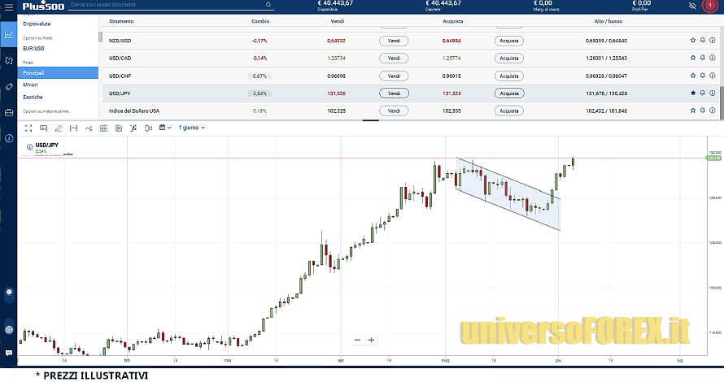Select 'Esotiche' in the sidebar list

tap(33, 97)
